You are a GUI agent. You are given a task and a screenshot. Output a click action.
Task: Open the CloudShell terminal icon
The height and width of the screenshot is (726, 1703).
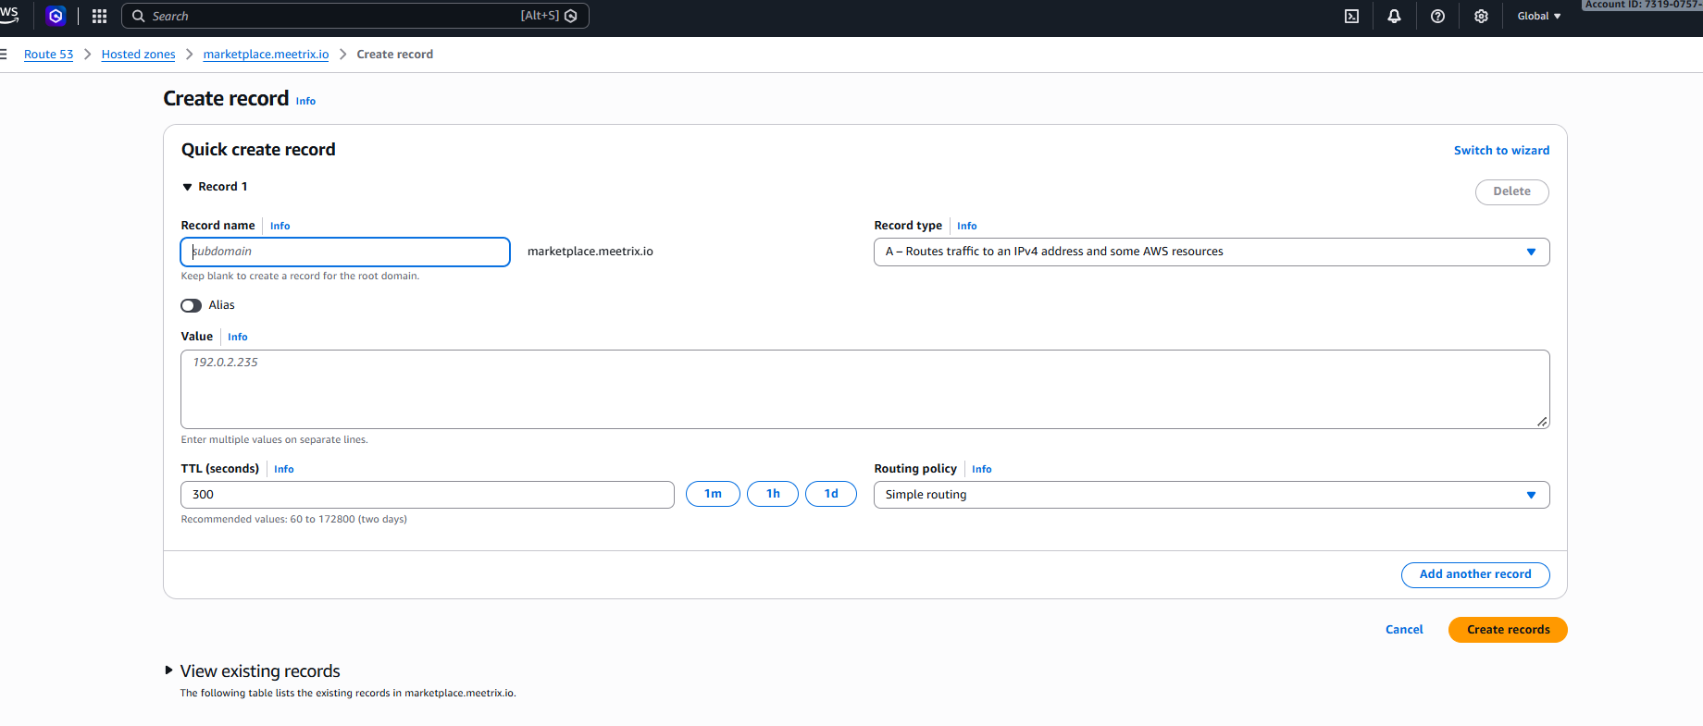pos(1351,16)
